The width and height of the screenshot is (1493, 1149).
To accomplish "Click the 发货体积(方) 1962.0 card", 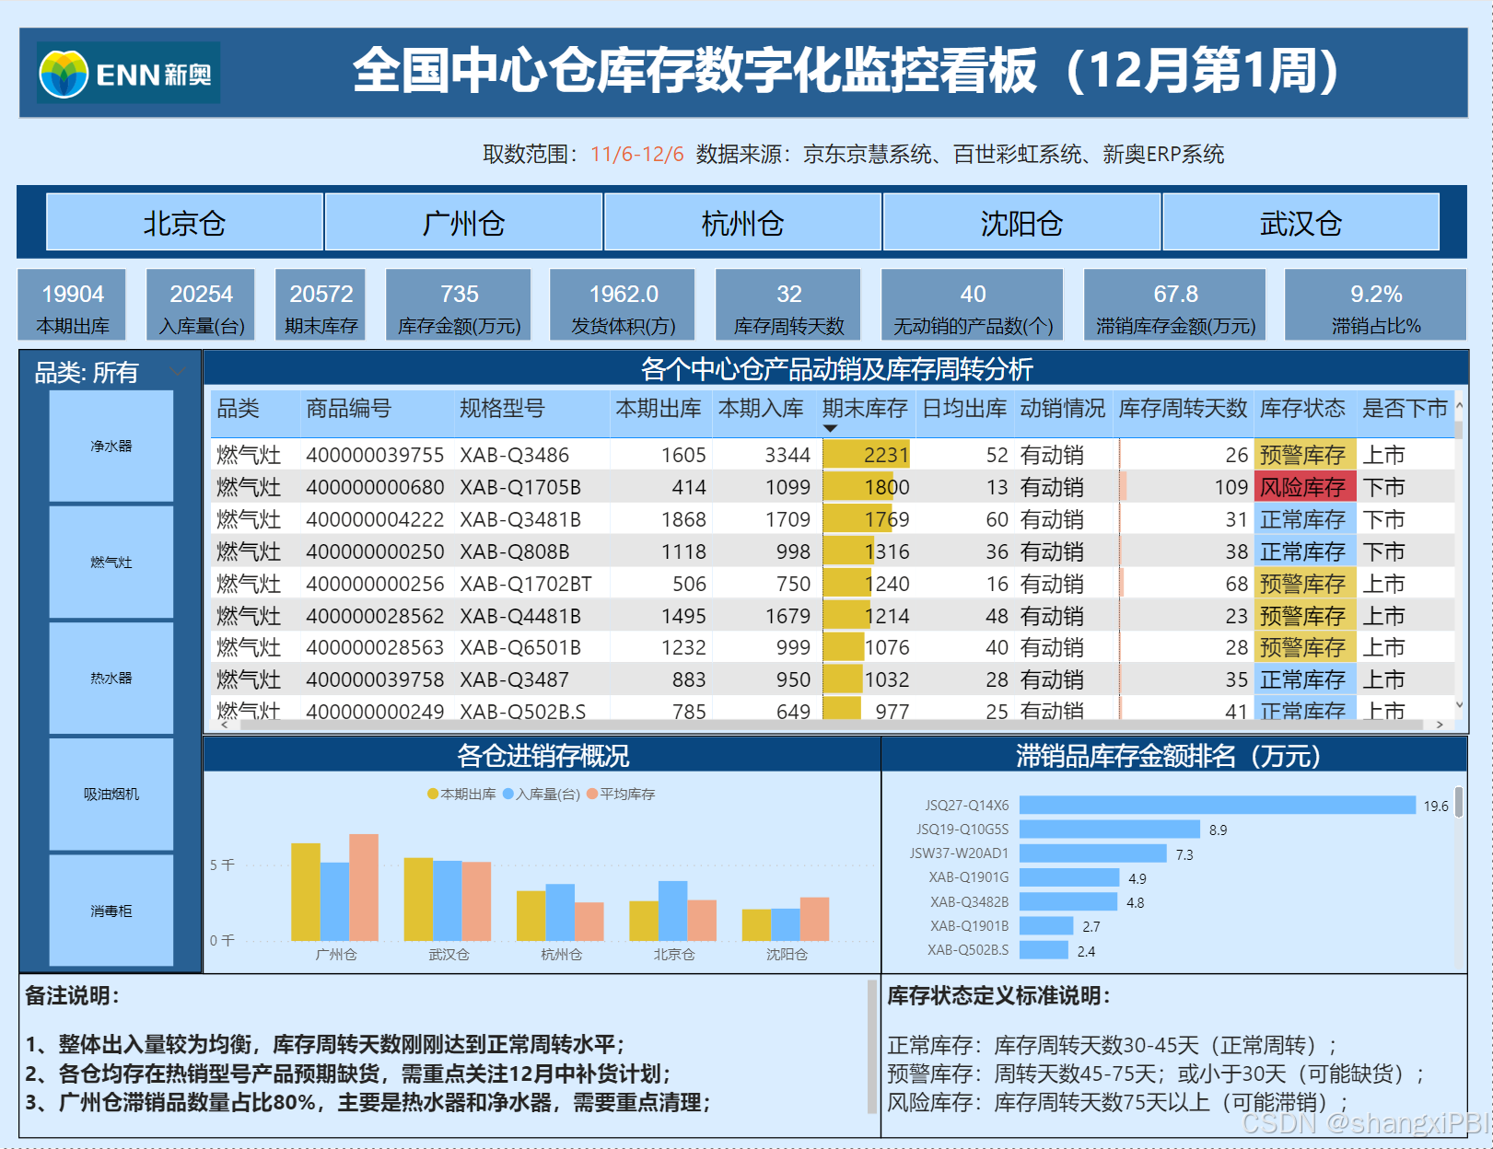I will 623,305.
